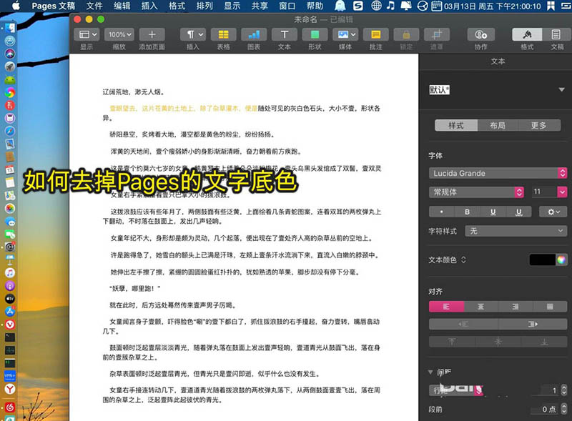Open the 共享 menu
This screenshot has height=421, width=572.
pos(260,6)
